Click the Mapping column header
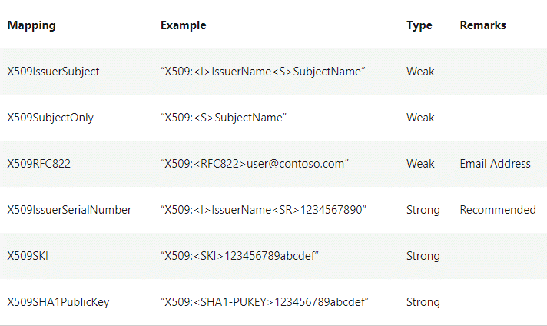 (x=31, y=25)
